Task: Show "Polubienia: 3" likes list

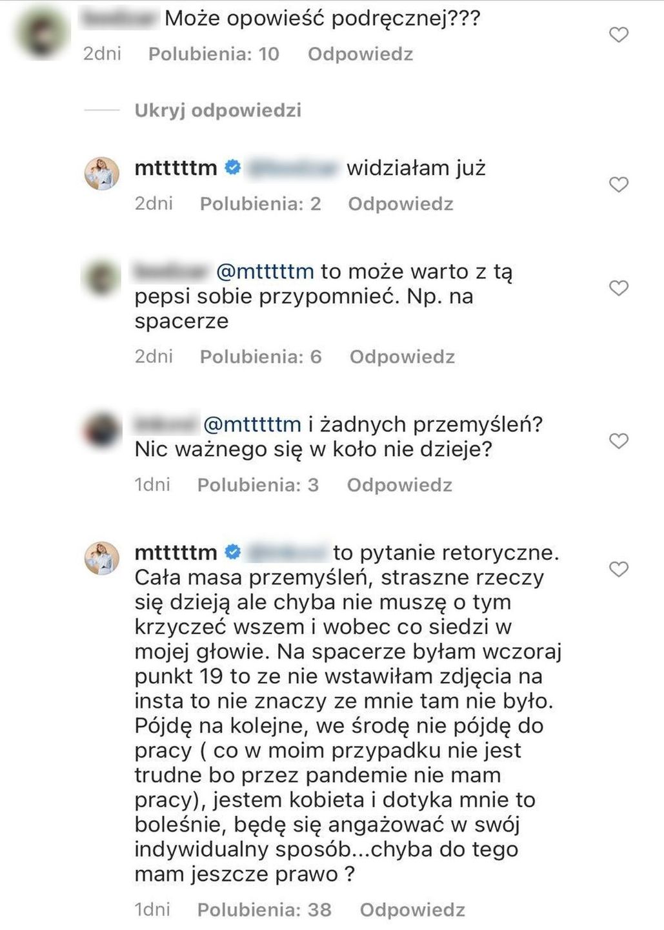Action: 257,485
